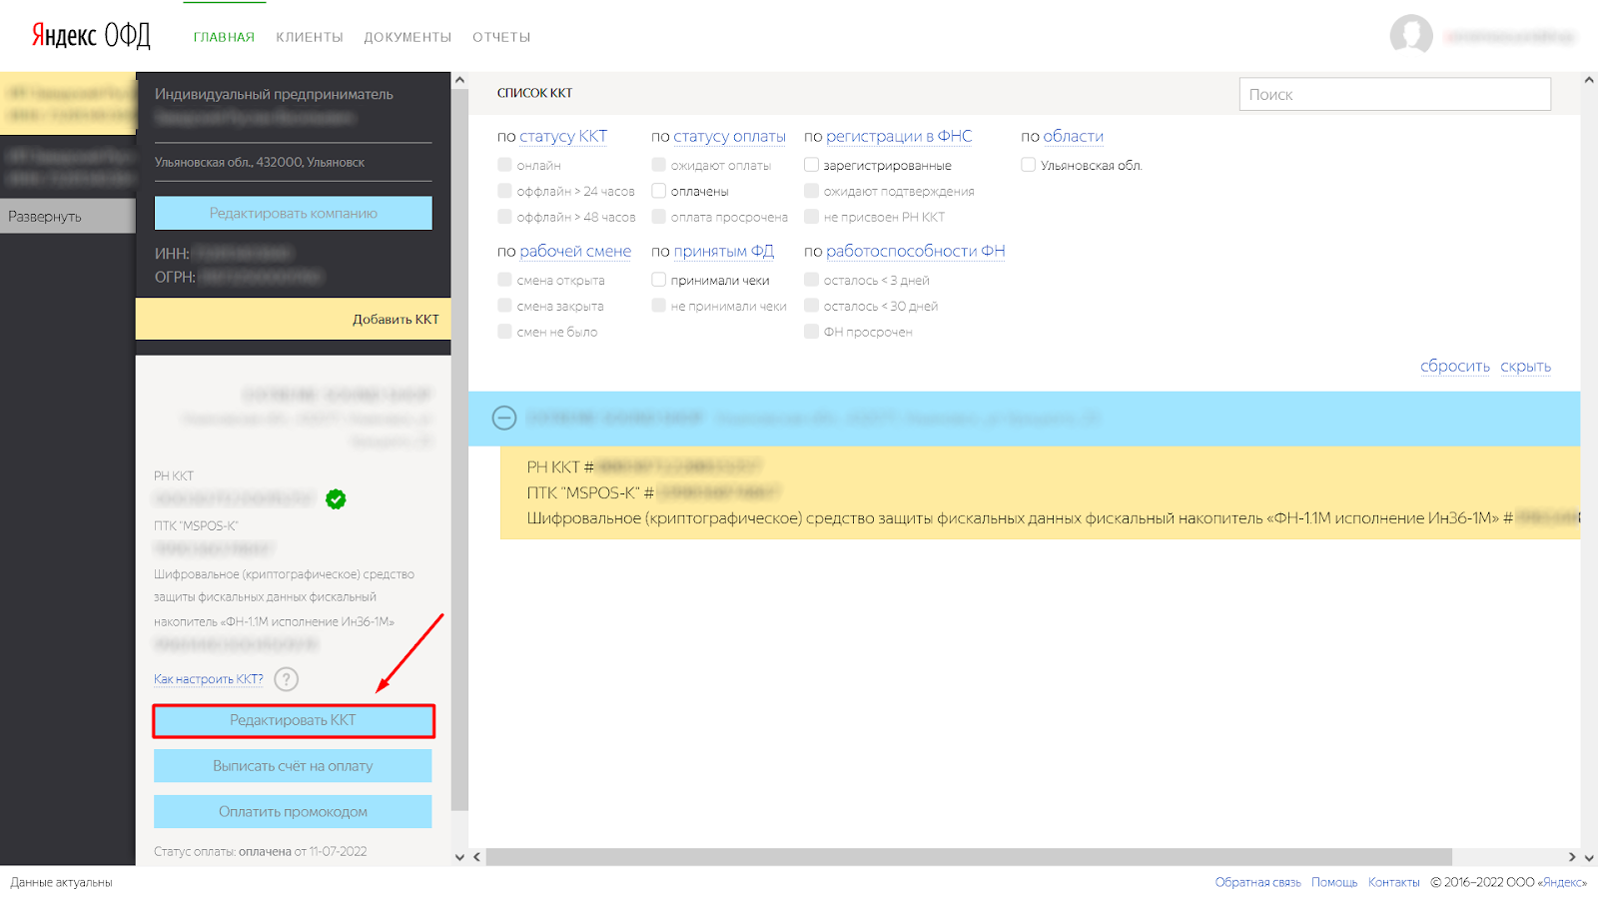Click the области heading link

[x=1074, y=137]
